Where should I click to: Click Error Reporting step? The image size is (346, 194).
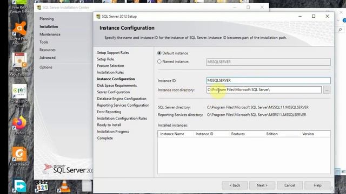tap(109, 112)
